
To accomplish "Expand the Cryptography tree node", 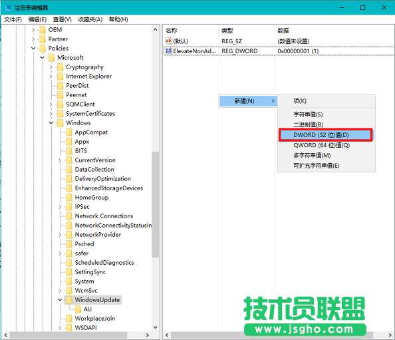I will (51, 67).
